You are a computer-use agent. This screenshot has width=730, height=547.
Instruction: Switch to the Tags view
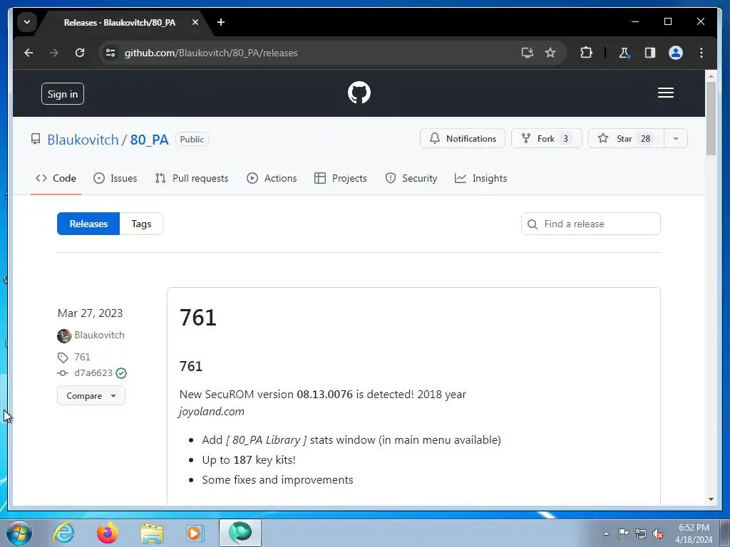141,224
